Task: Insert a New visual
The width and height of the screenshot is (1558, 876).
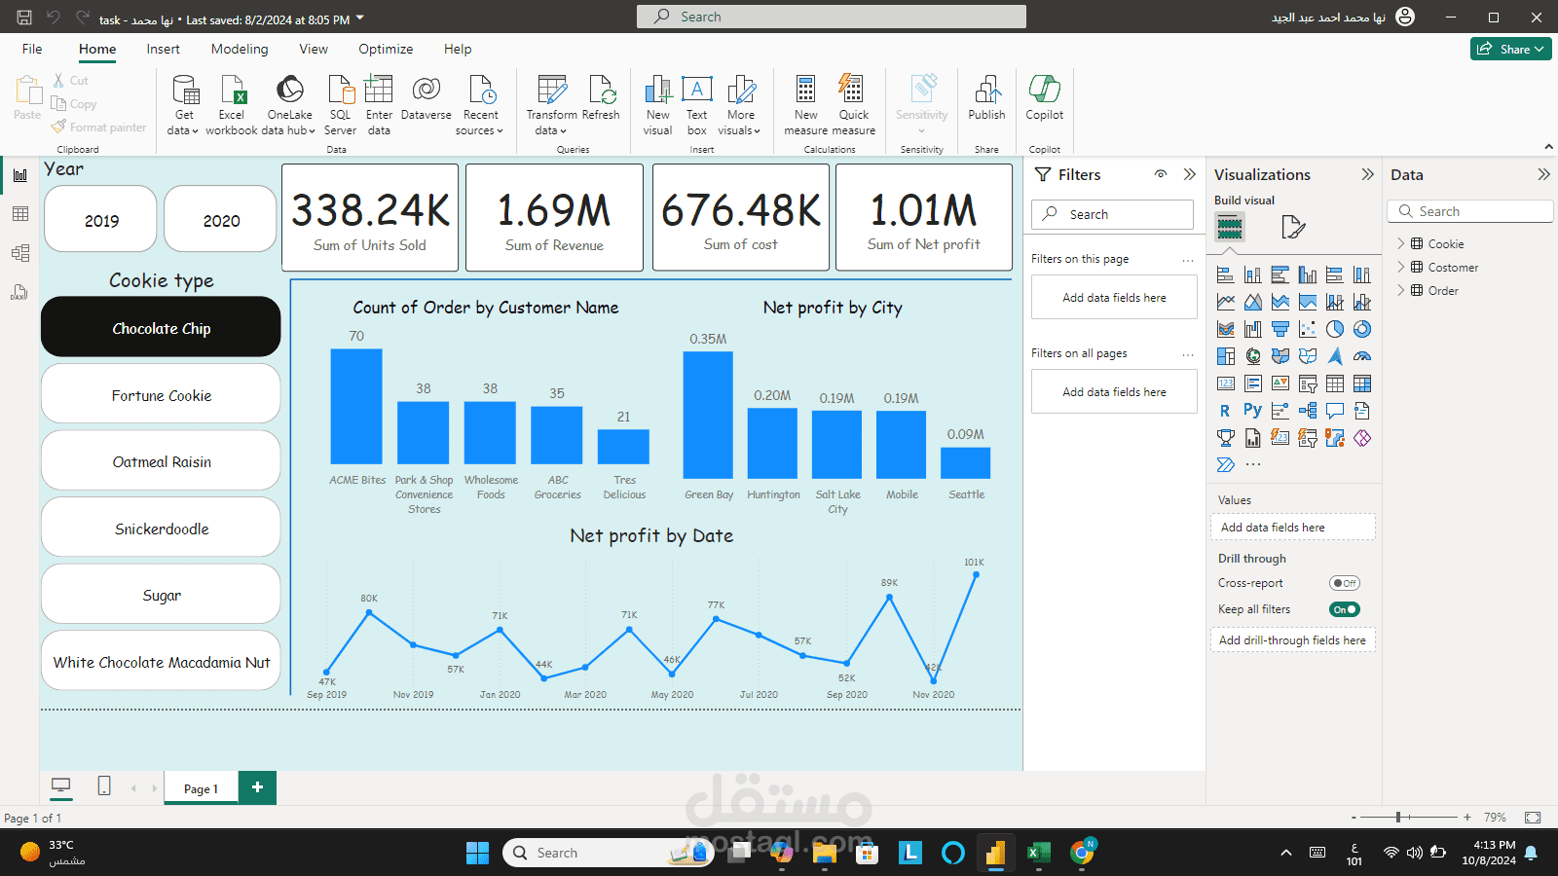Action: point(657,105)
